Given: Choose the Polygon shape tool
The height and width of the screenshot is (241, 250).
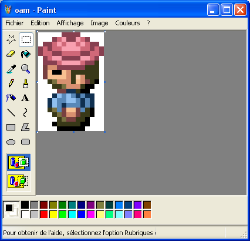Looking at the screenshot, I should [x=26, y=127].
